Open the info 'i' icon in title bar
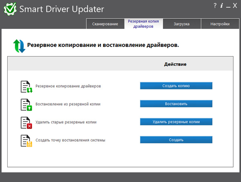This screenshot has height=182, width=241. coord(221,6)
